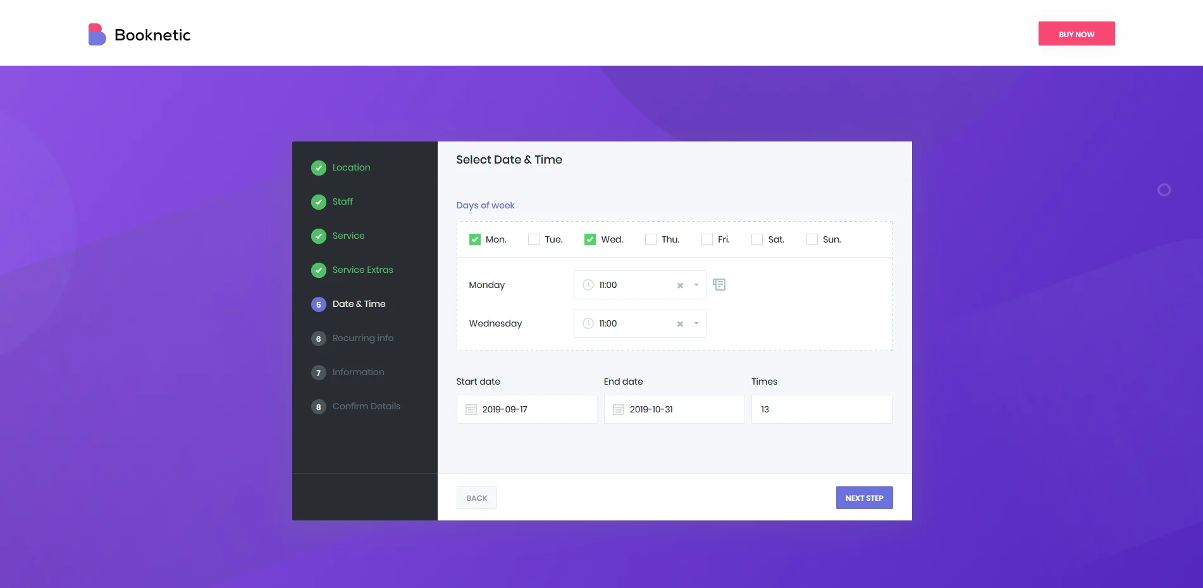Uncheck the Mon. day checkbox
Screen dimensions: 1203x588
coord(474,239)
